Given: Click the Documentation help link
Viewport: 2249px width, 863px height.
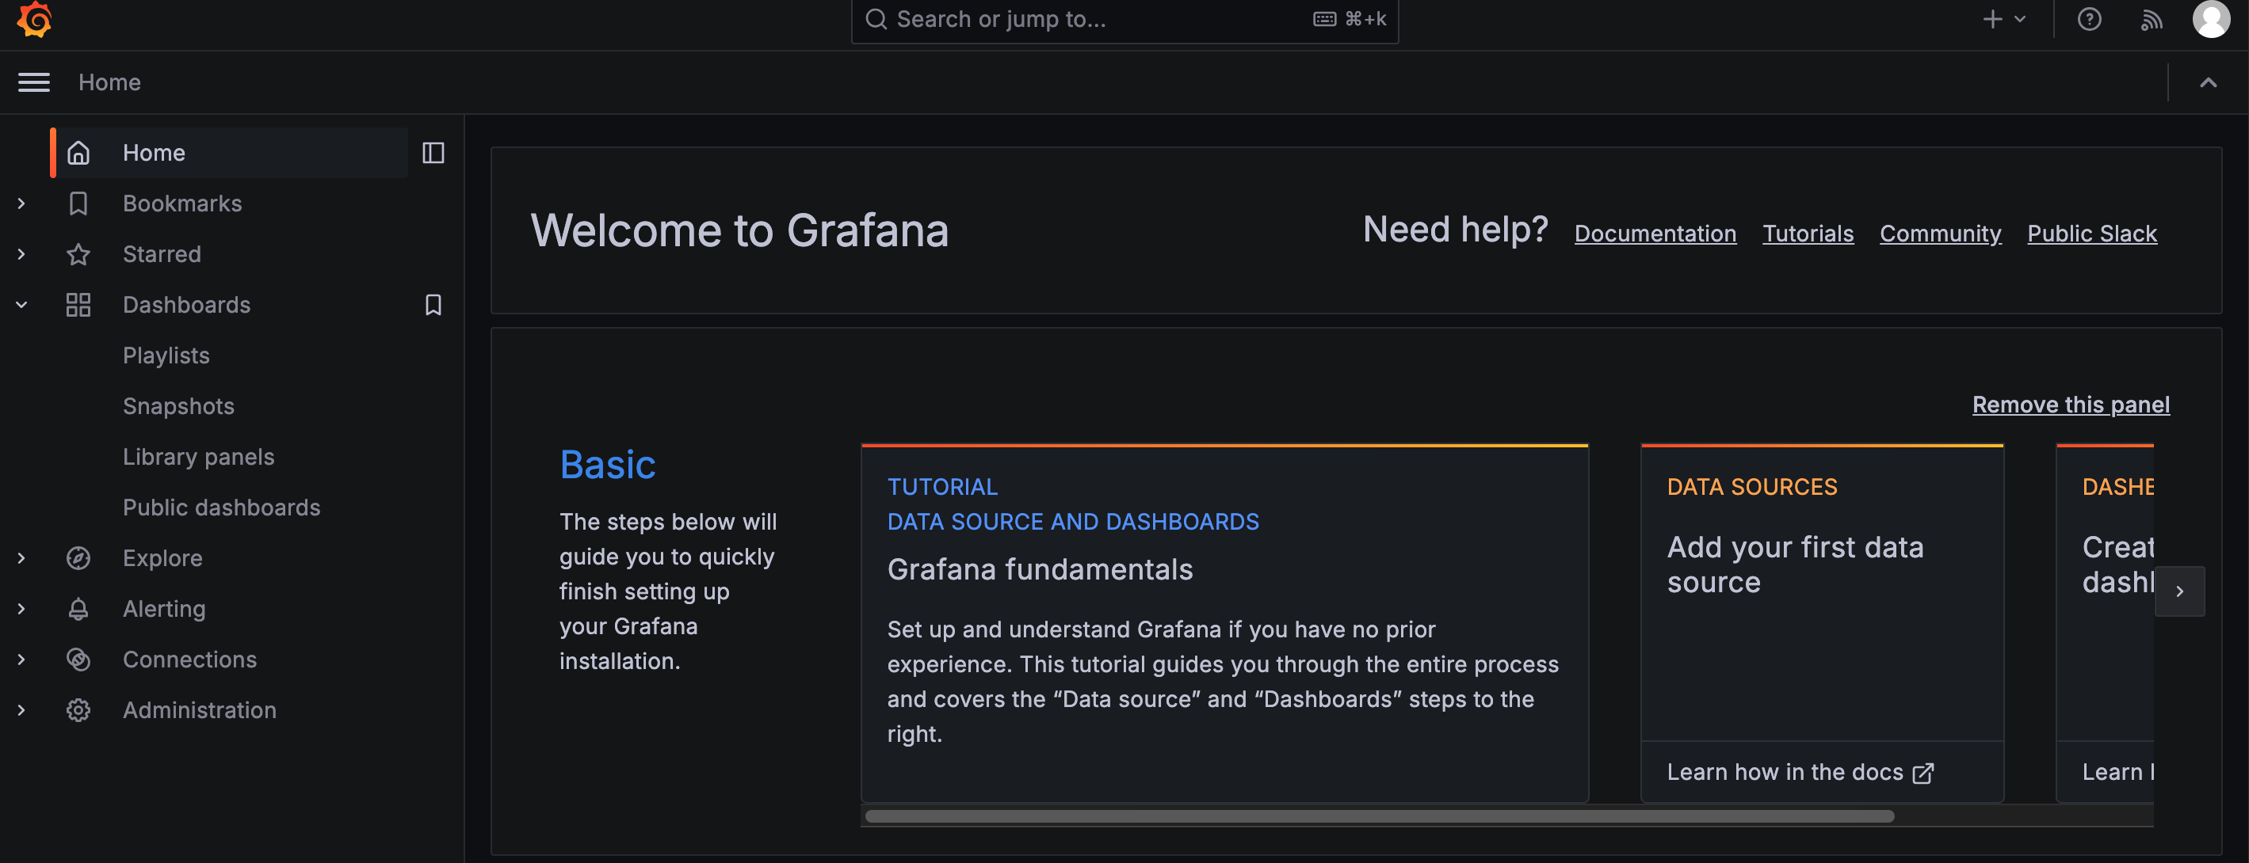Looking at the screenshot, I should [1655, 231].
